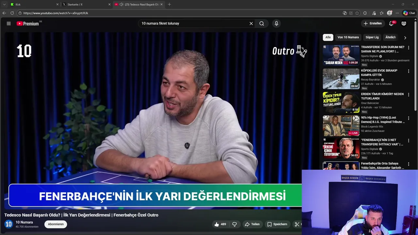Open Onur Bahcecier channel link
418x235 pixels.
370,103
